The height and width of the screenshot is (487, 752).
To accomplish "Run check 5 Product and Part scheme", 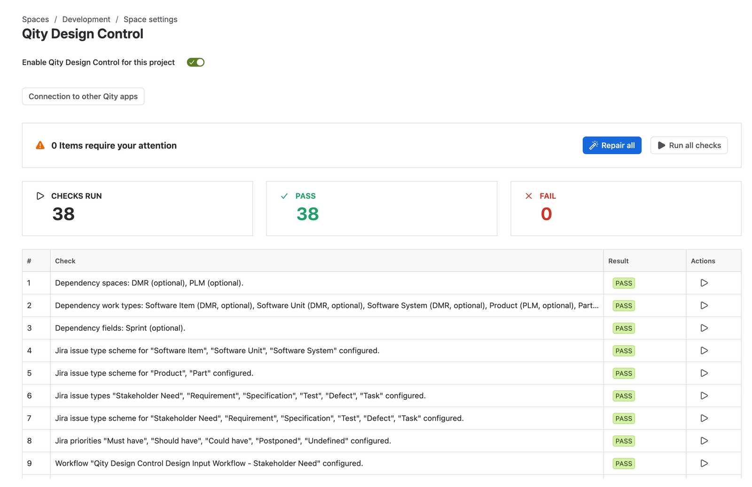I will [704, 373].
